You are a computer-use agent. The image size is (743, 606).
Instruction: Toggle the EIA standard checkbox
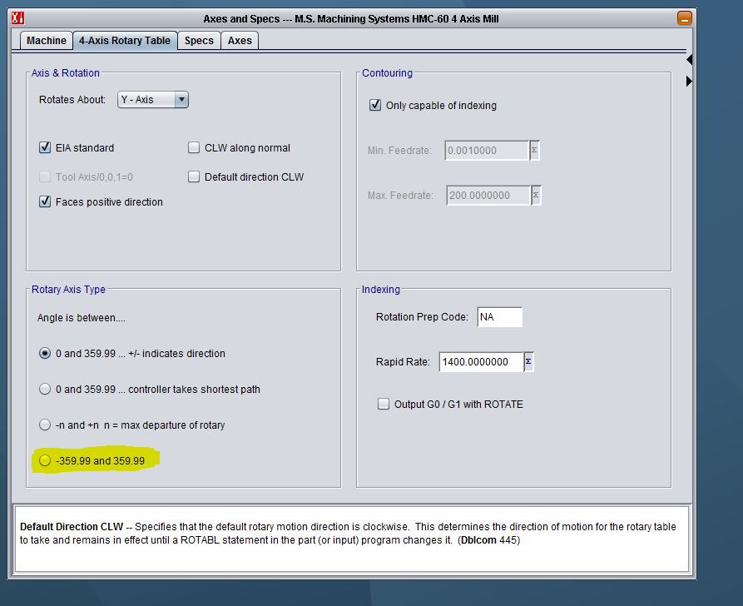coord(46,148)
